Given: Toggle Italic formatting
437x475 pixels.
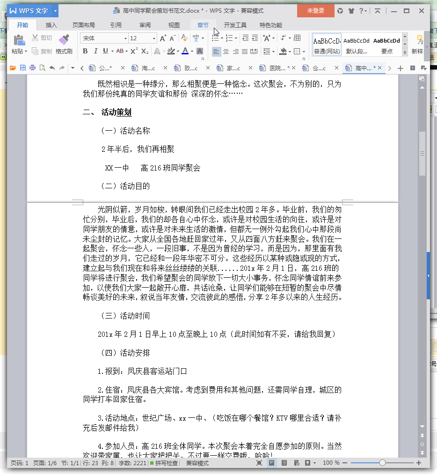Looking at the screenshot, I should point(95,51).
